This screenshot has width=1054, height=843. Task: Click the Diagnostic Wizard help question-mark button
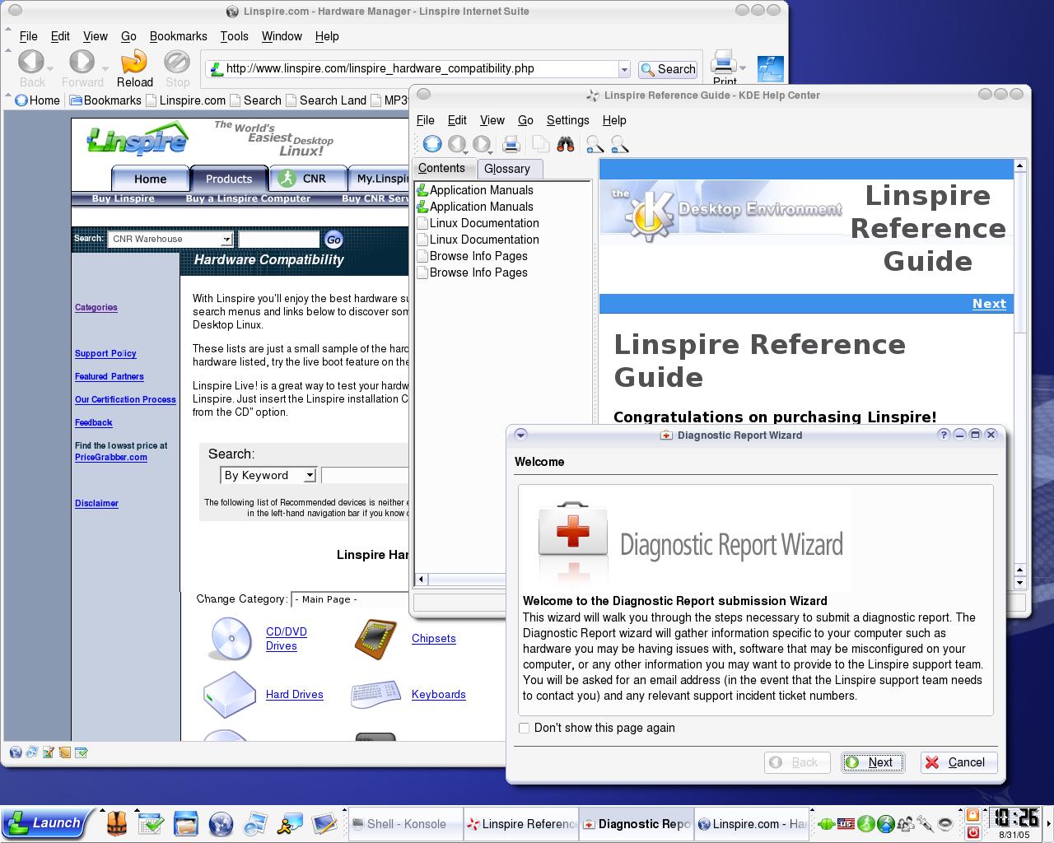point(944,435)
